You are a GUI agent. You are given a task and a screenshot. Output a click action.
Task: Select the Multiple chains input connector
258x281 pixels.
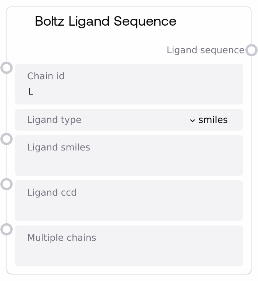click(x=7, y=229)
